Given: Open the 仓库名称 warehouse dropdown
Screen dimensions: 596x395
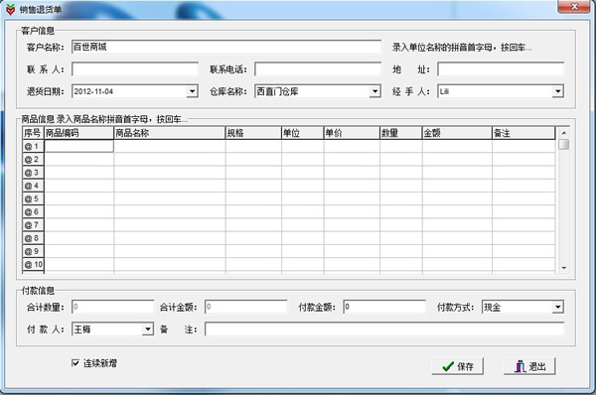Looking at the screenshot, I should pos(375,91).
